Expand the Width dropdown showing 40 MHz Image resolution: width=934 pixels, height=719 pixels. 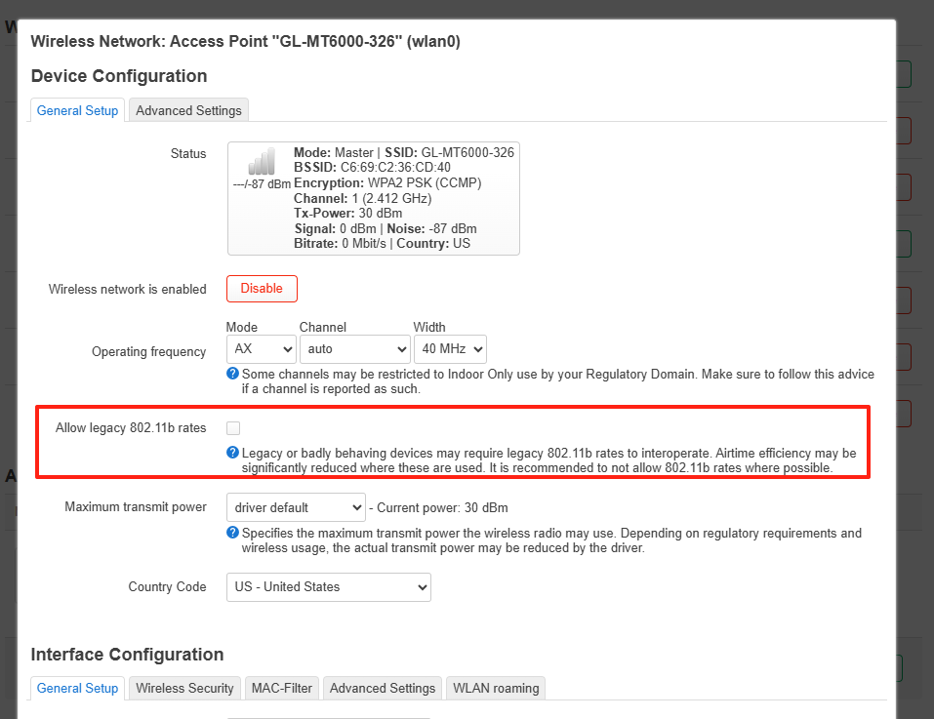pyautogui.click(x=449, y=348)
